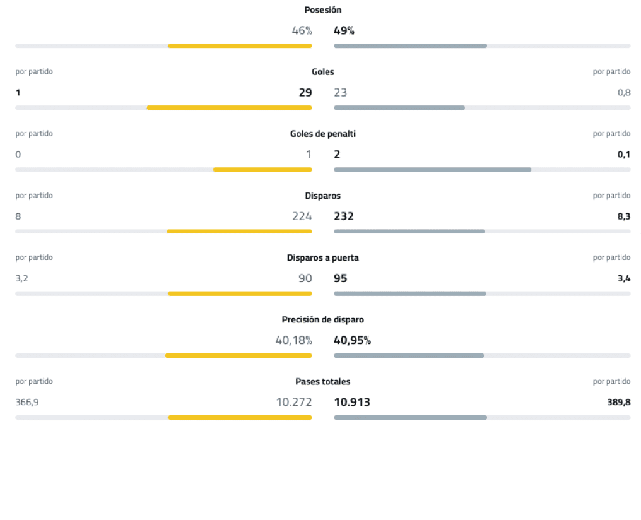Click the yellow Disparos bar
641x520 pixels.
(239, 232)
